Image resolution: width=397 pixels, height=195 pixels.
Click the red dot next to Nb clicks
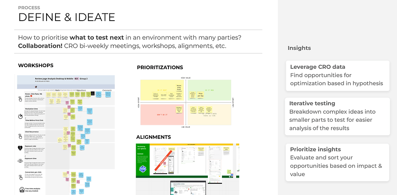coord(32,96)
